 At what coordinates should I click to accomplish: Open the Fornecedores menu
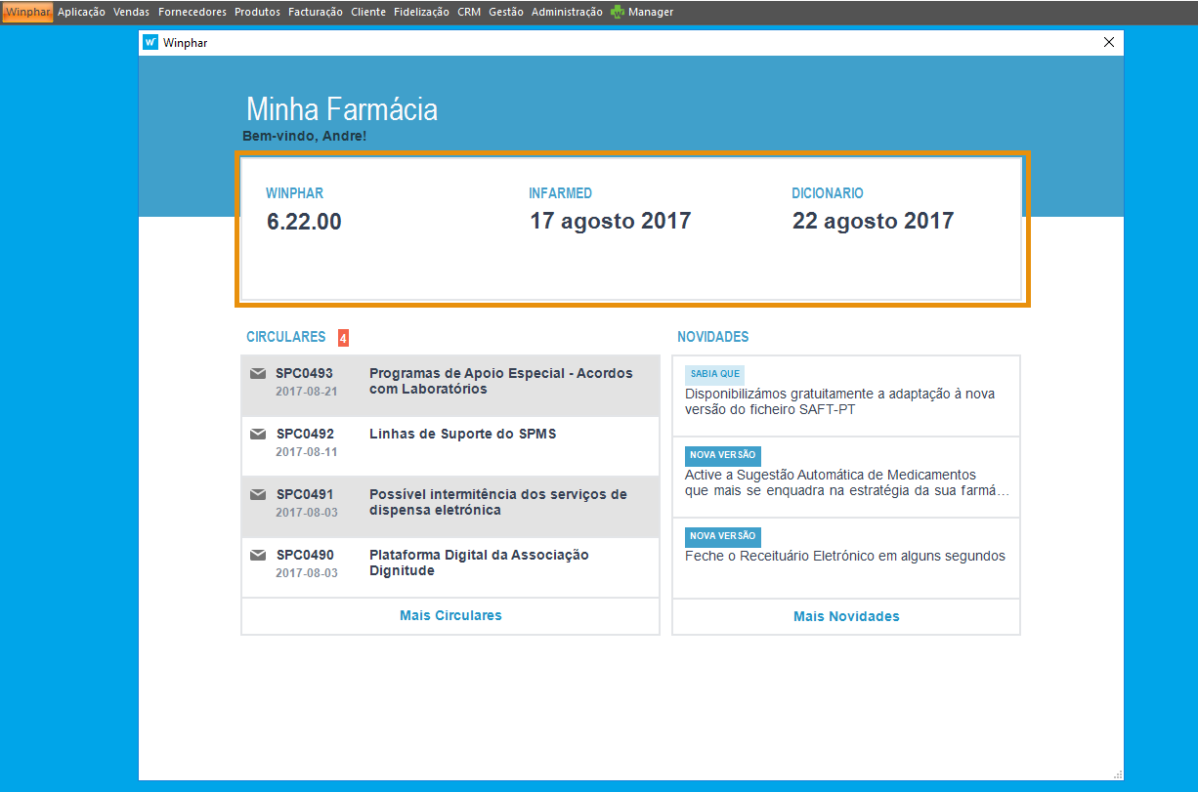193,12
